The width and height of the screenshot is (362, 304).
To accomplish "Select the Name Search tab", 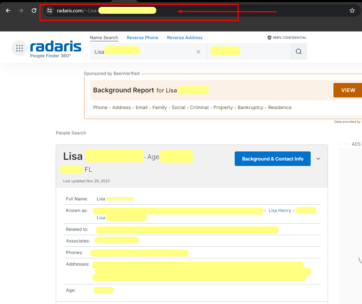I will [x=104, y=38].
